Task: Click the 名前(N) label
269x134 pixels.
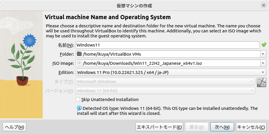Action: (66, 45)
